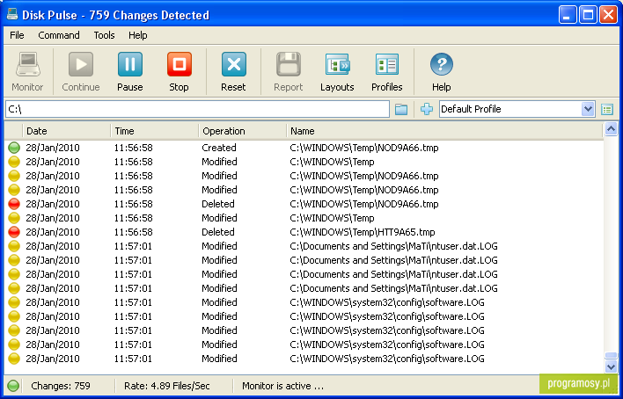The width and height of the screenshot is (623, 399).
Task: Sort by Time column header
Action: click(155, 131)
